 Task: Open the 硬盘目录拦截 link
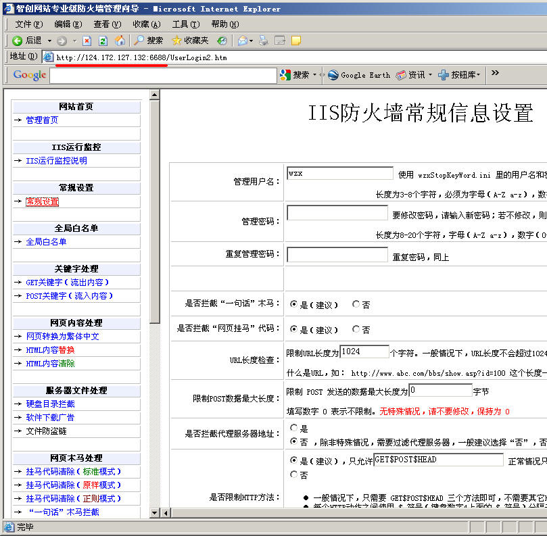(x=50, y=404)
